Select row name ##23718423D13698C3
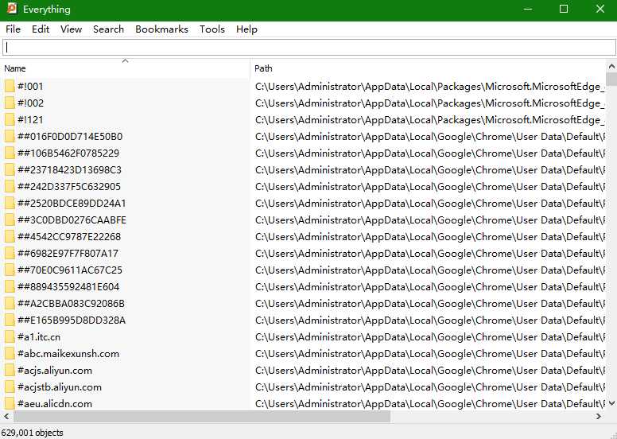 [x=70, y=169]
